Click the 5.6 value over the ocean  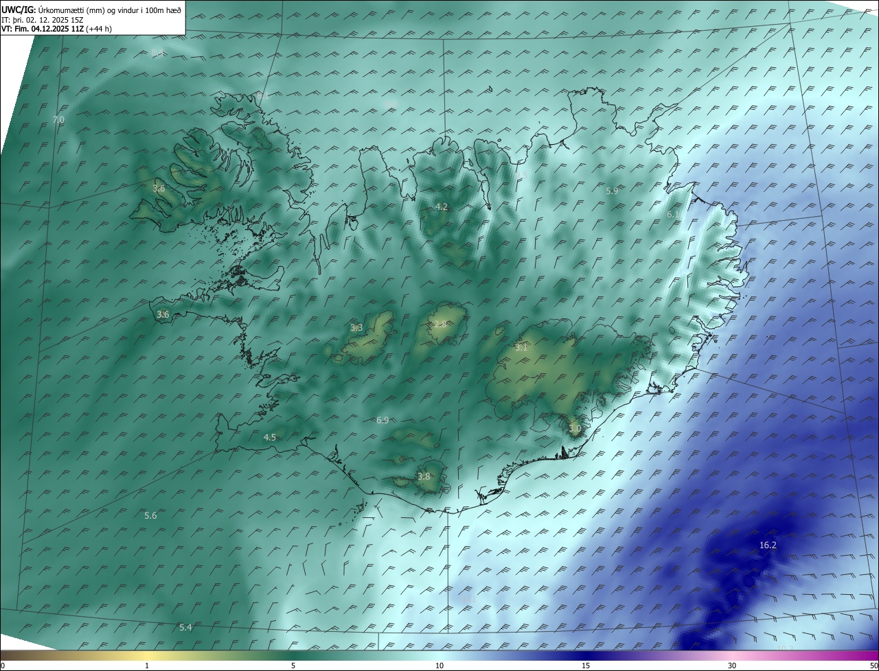click(x=150, y=515)
